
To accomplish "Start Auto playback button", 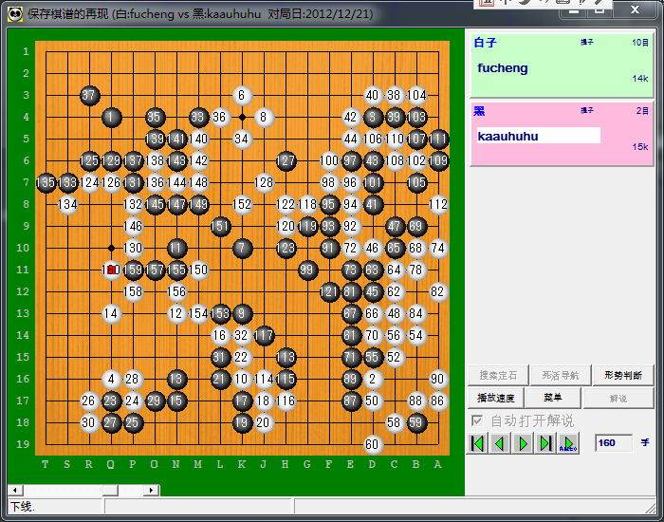I will tap(568, 443).
